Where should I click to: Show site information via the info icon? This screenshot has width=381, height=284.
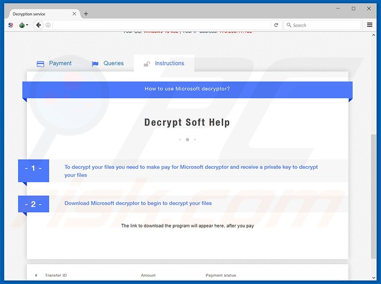[x=48, y=25]
